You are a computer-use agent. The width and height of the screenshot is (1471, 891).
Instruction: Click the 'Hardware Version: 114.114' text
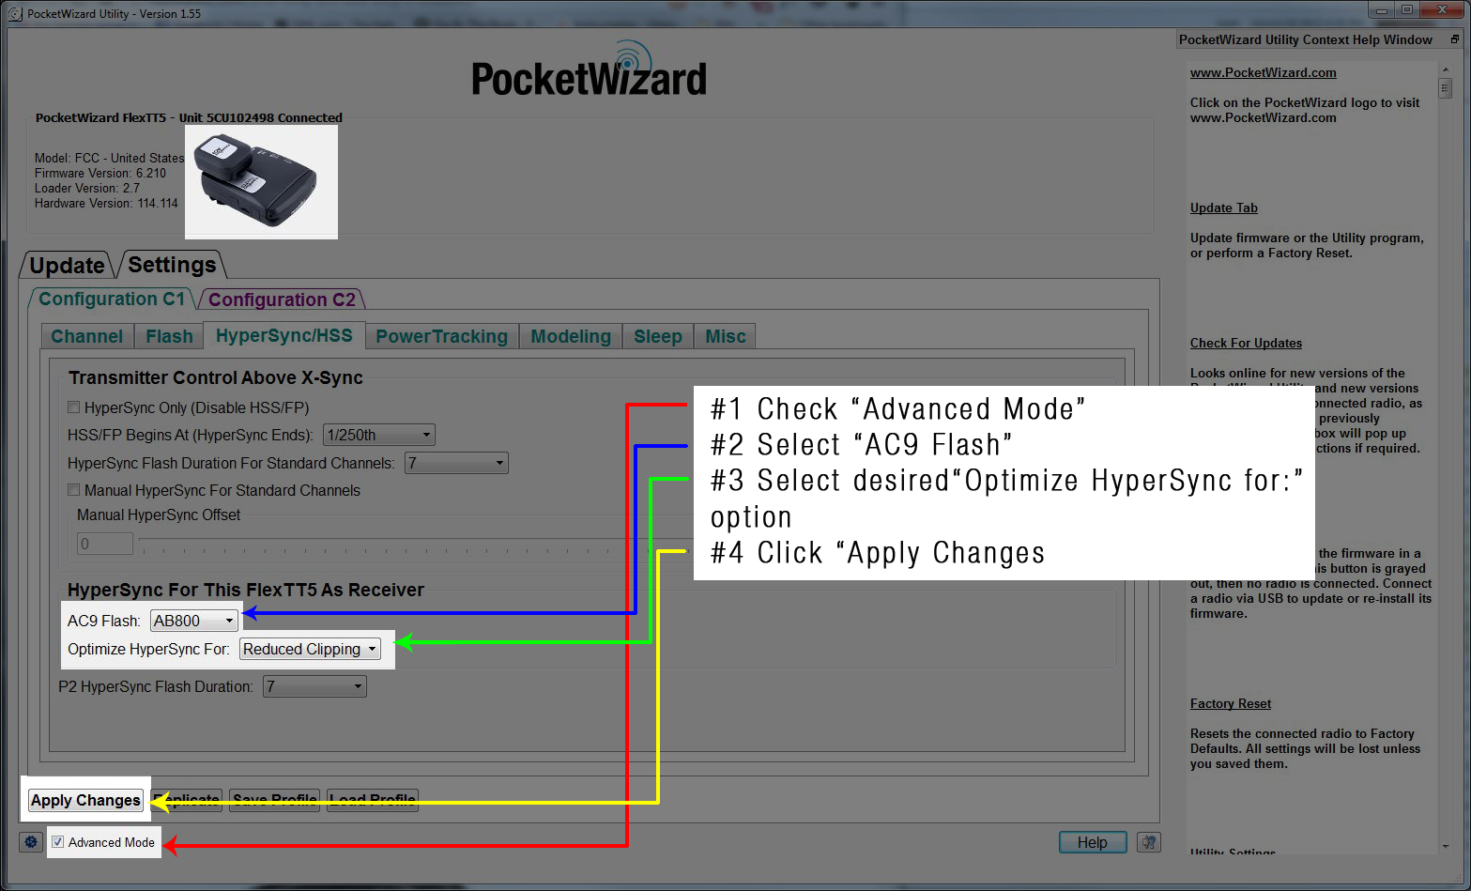(106, 203)
